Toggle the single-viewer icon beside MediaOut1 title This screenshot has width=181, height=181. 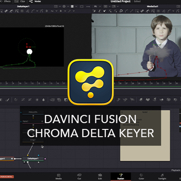pyautogui.click(x=178, y=6)
